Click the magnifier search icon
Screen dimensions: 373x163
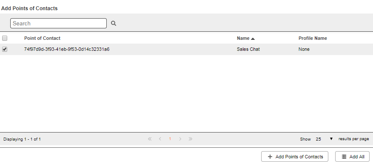click(114, 23)
